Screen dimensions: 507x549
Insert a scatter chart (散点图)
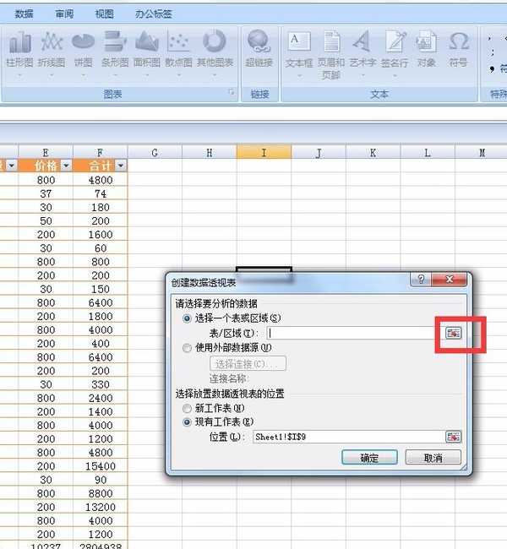click(x=178, y=52)
